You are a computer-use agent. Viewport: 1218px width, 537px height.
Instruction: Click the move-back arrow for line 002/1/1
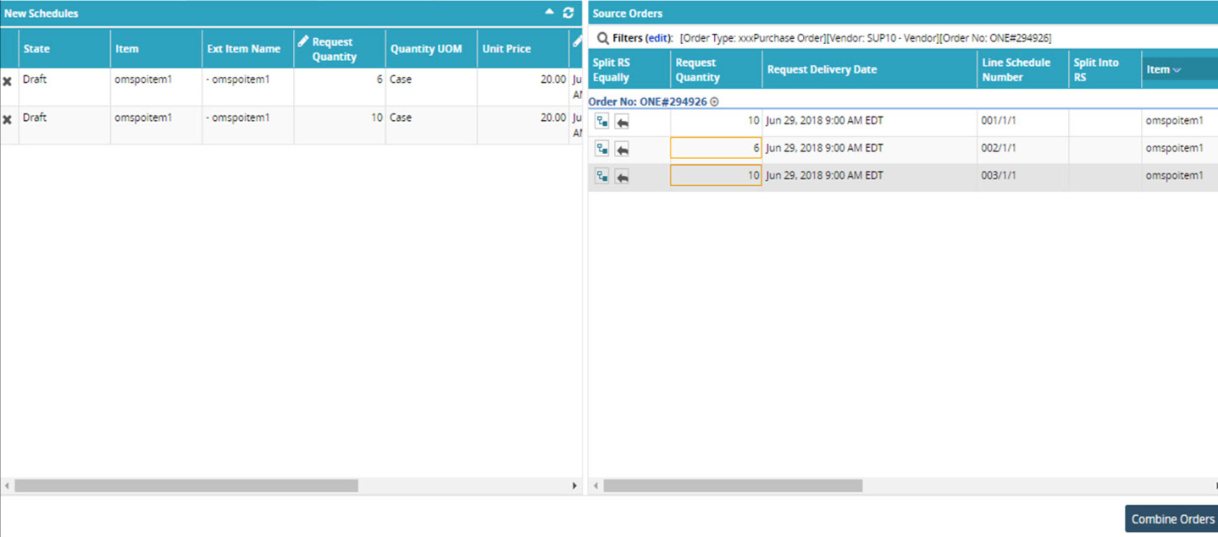[622, 150]
